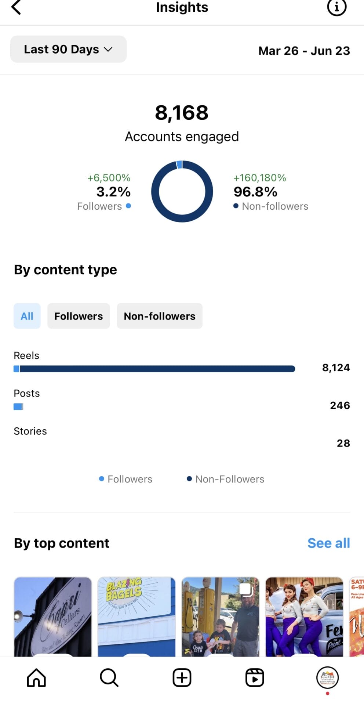Open the Insights info icon
Viewport: 364px width, 705px height.
tap(336, 7)
